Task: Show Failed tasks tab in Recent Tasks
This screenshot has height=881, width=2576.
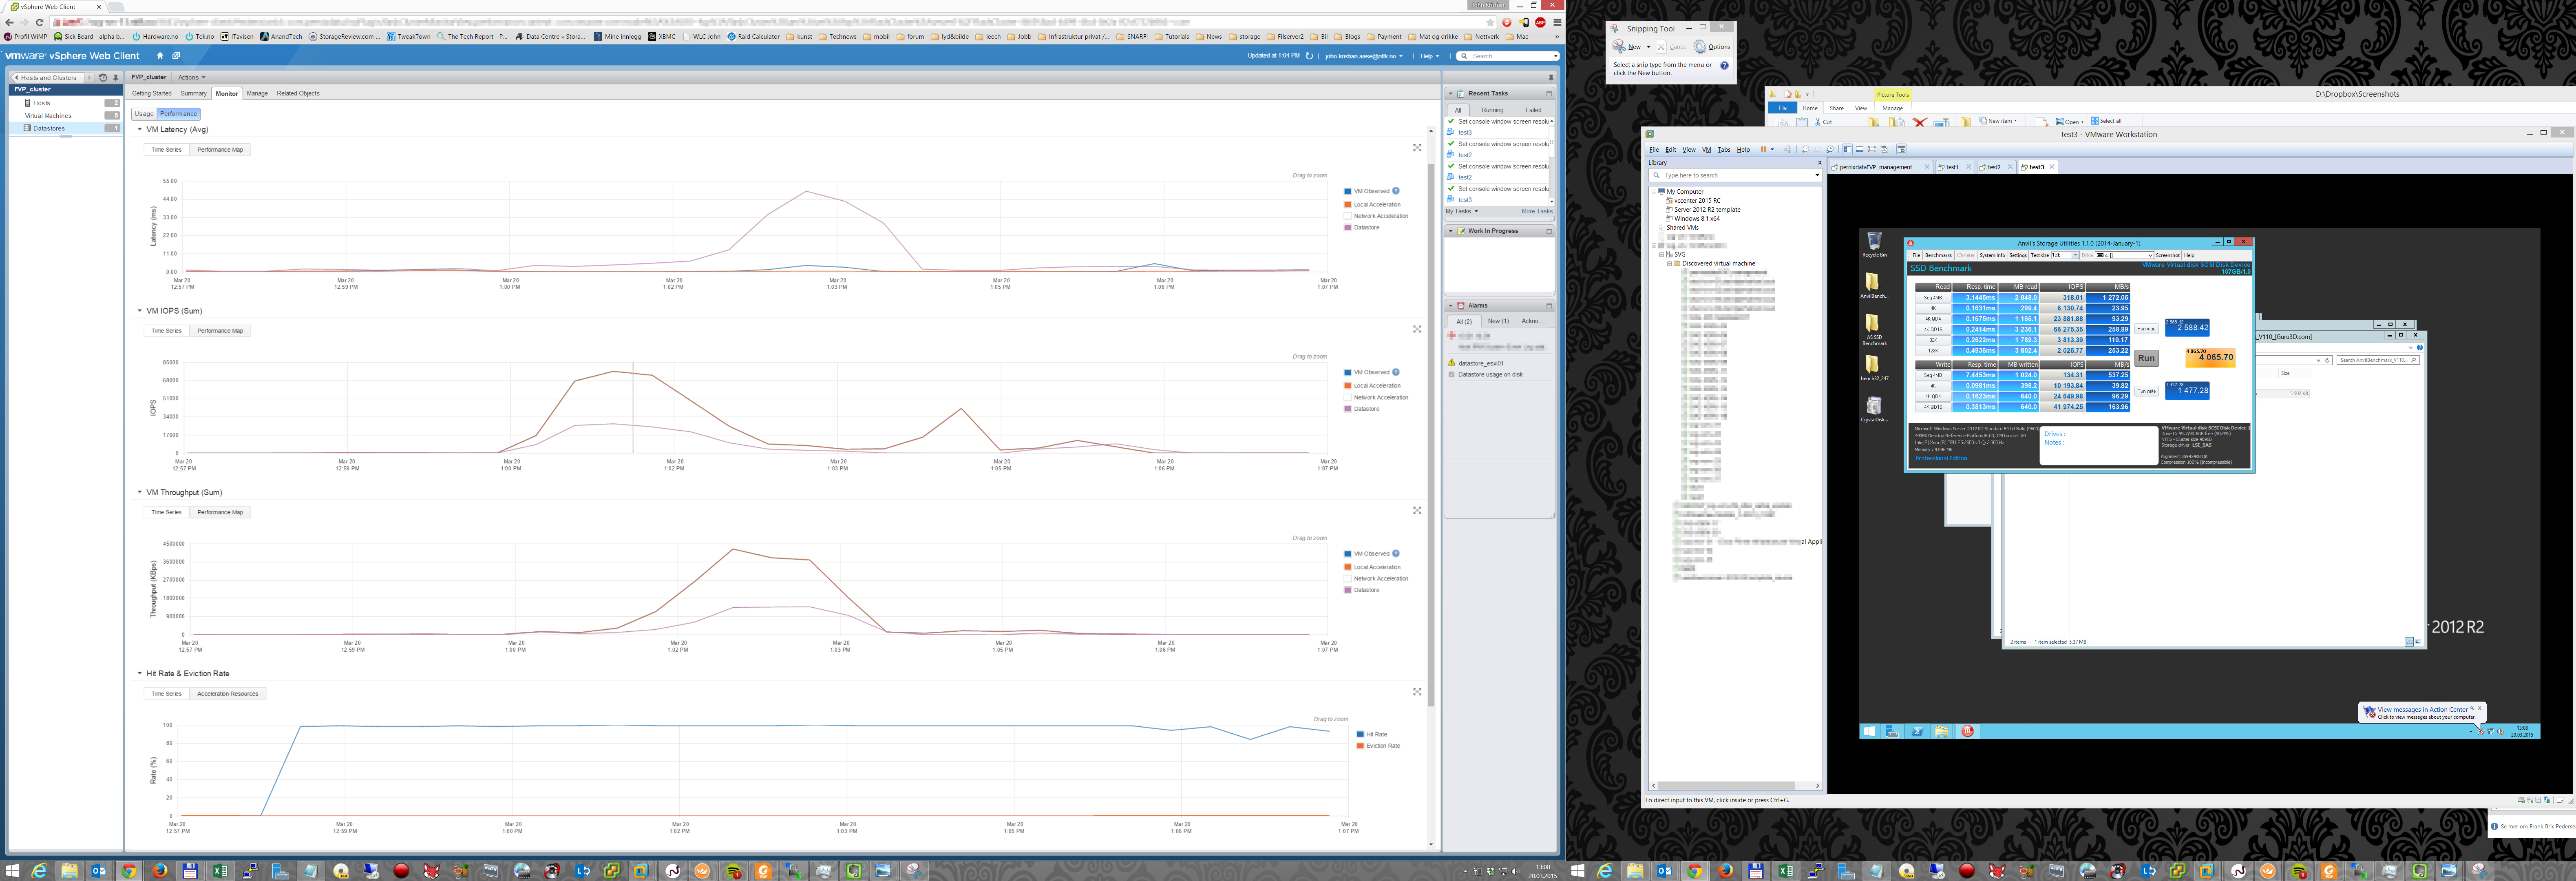Action: [1533, 110]
